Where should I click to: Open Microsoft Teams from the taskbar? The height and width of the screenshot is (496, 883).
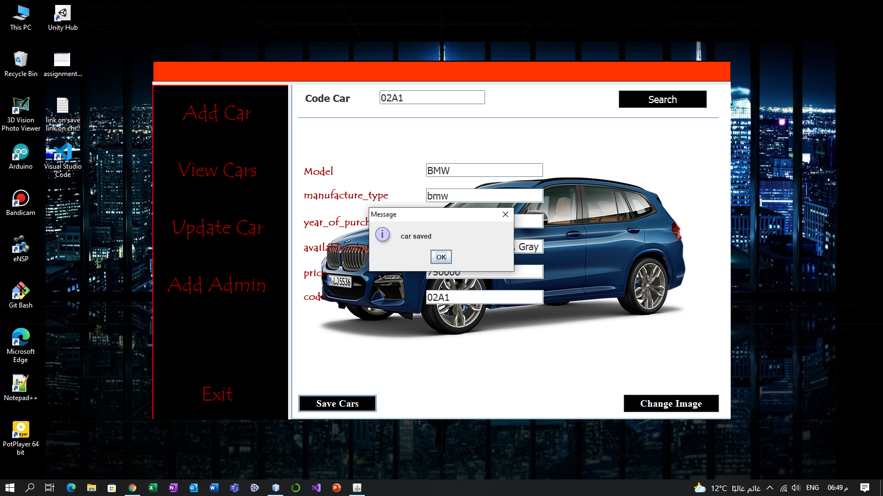234,488
